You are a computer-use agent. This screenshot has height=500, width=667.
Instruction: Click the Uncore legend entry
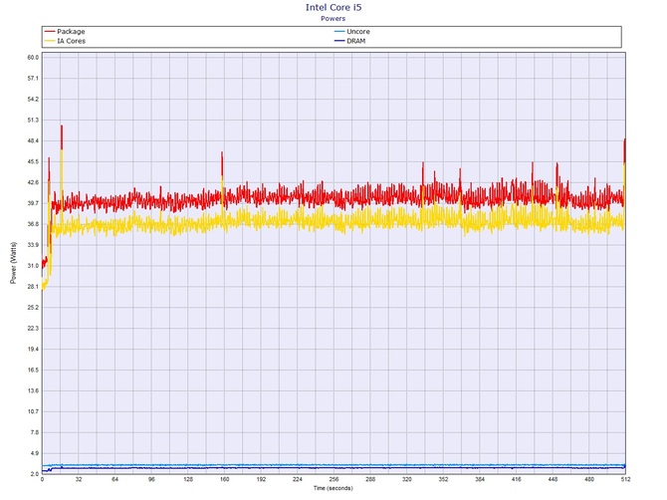[x=352, y=32]
